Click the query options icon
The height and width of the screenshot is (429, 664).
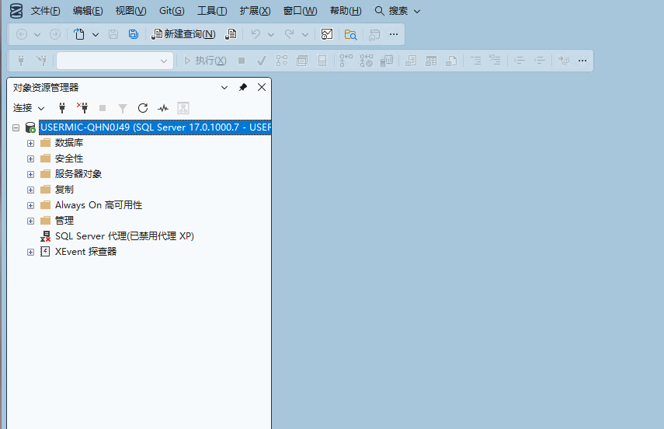(x=302, y=61)
